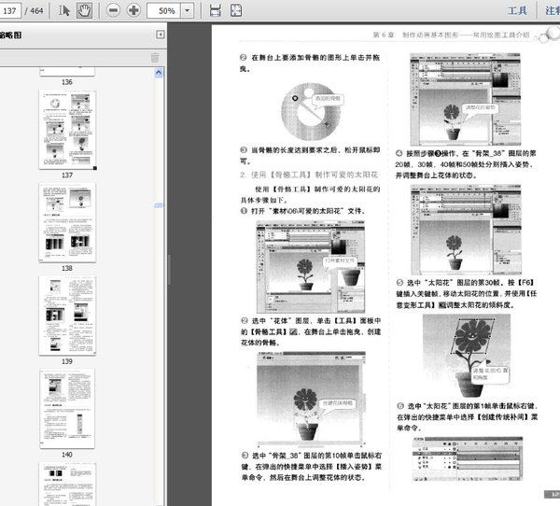Select the page 137 thumbnail
Viewport: 560px width, 506px height.
click(66, 129)
